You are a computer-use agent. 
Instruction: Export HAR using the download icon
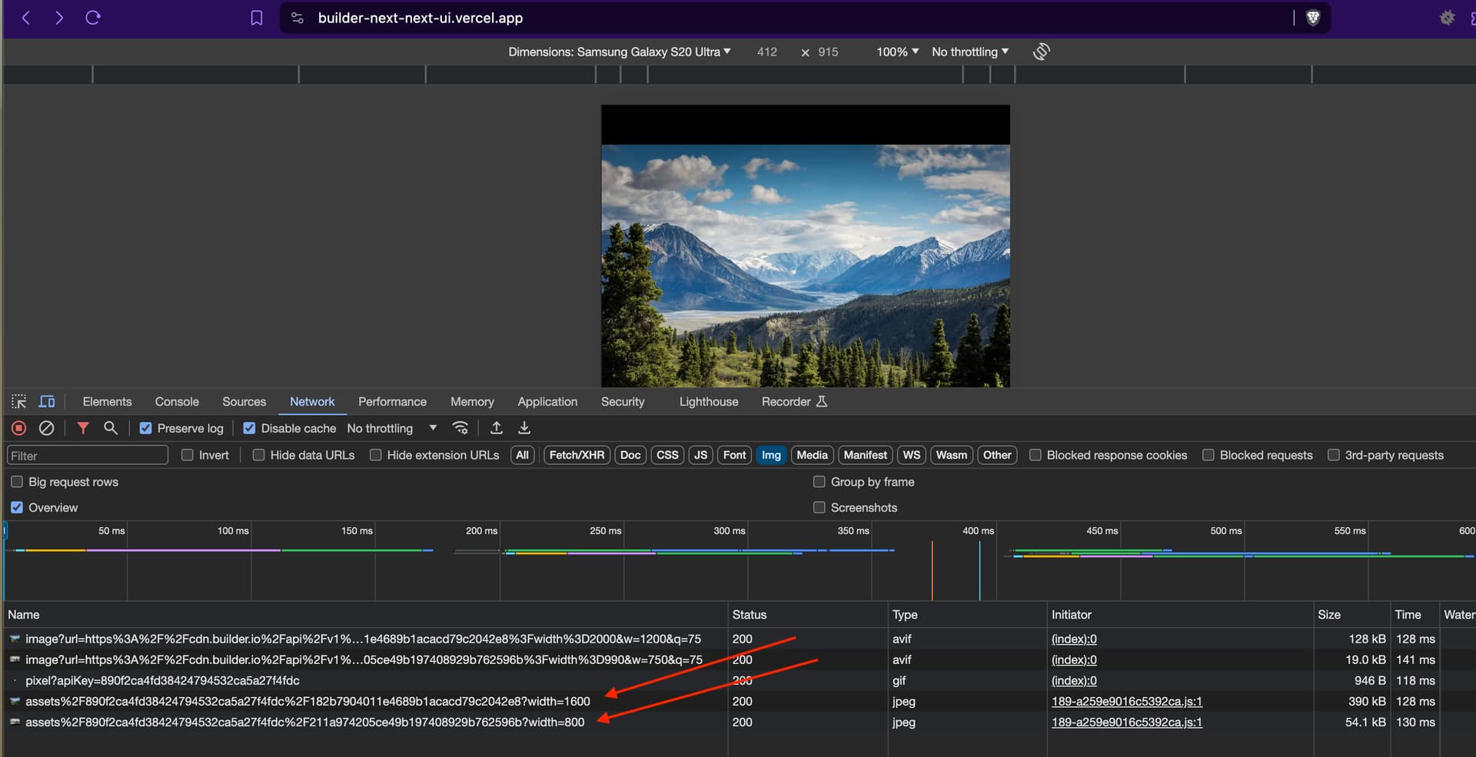pyautogui.click(x=524, y=428)
